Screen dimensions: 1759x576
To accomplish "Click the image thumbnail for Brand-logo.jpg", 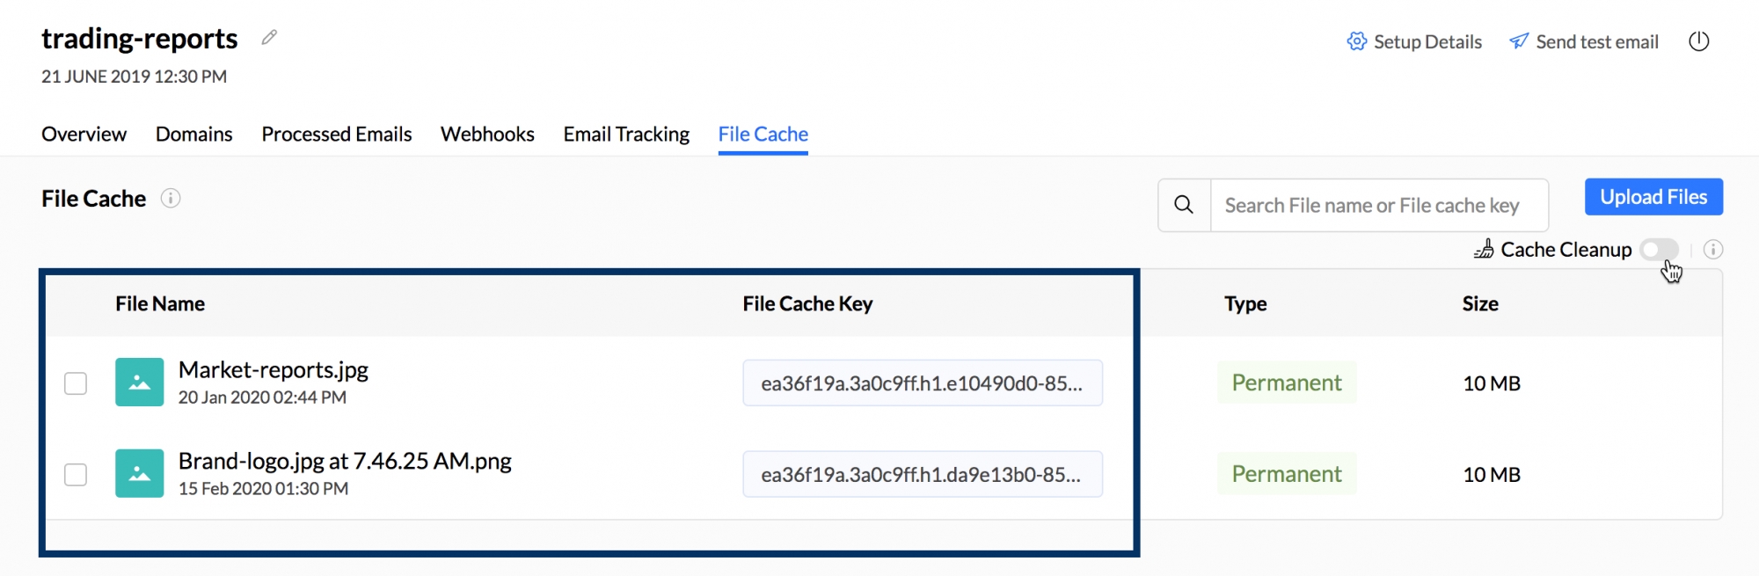I will pyautogui.click(x=139, y=473).
